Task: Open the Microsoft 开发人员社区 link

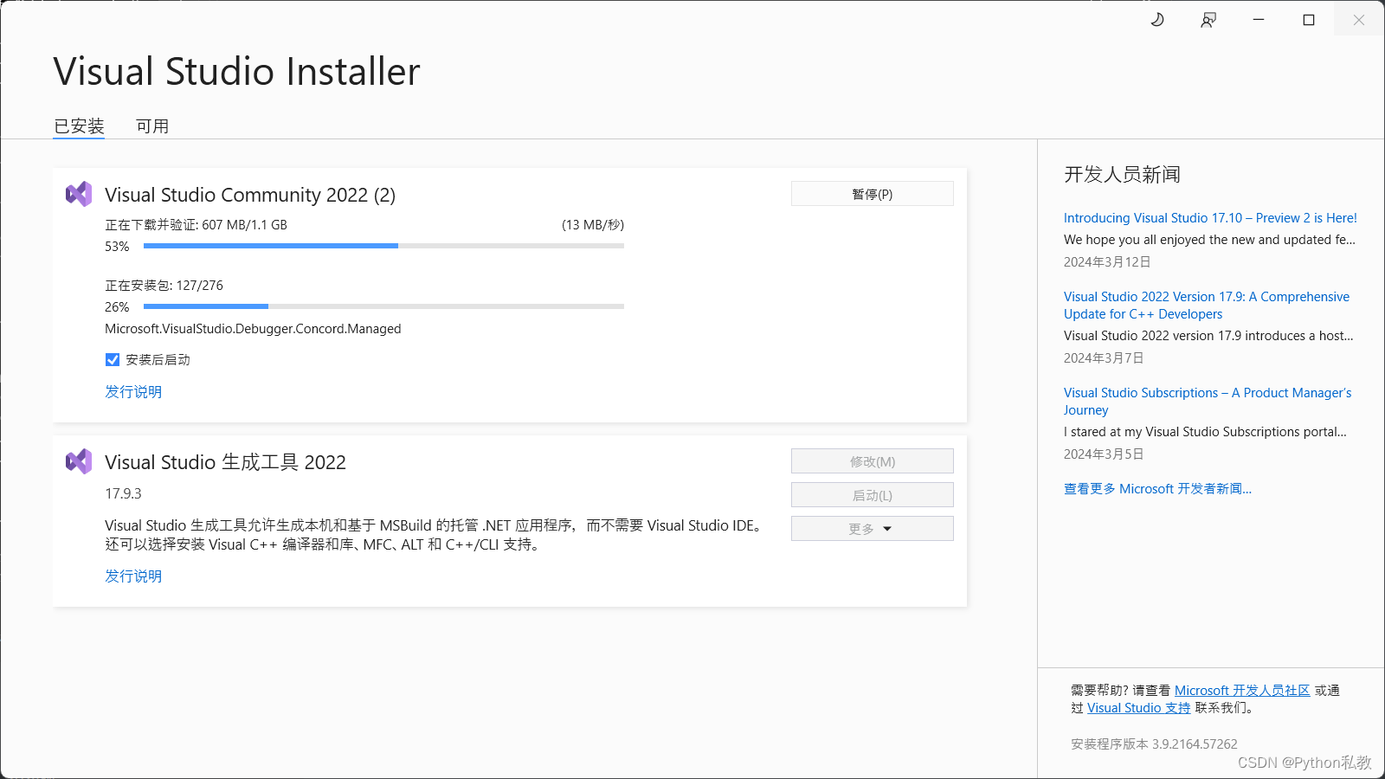Action: click(x=1242, y=691)
